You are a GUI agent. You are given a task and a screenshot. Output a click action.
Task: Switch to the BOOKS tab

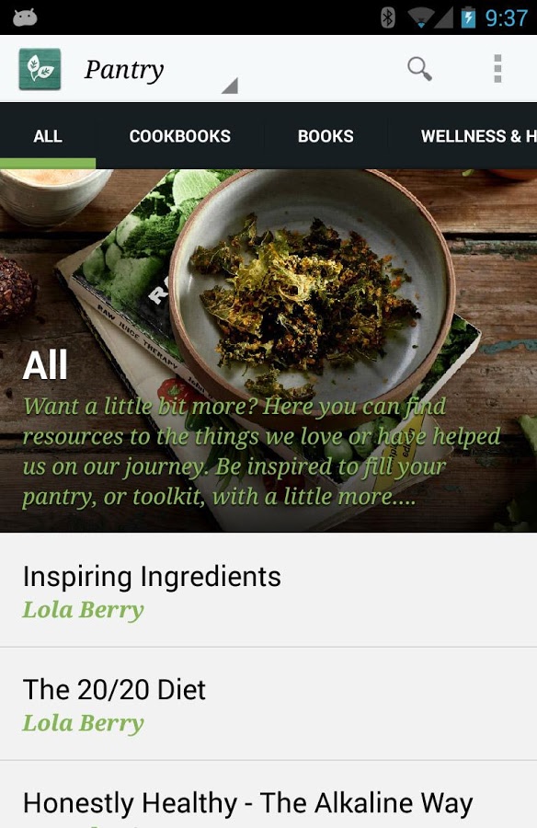pyautogui.click(x=326, y=136)
